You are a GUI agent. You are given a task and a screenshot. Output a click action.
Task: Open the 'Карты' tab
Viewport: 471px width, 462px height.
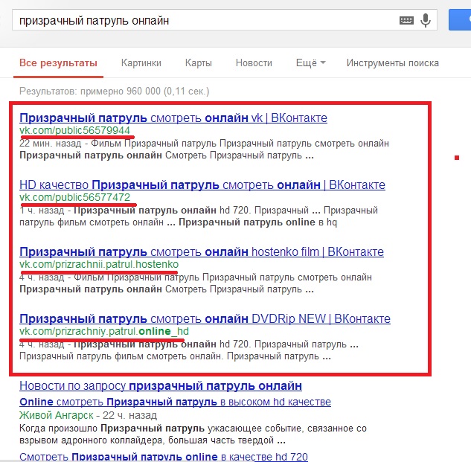pyautogui.click(x=199, y=63)
